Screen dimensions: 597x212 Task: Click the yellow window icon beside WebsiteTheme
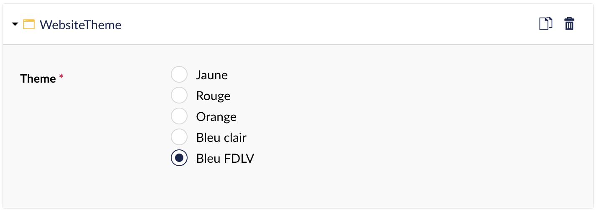pos(28,24)
